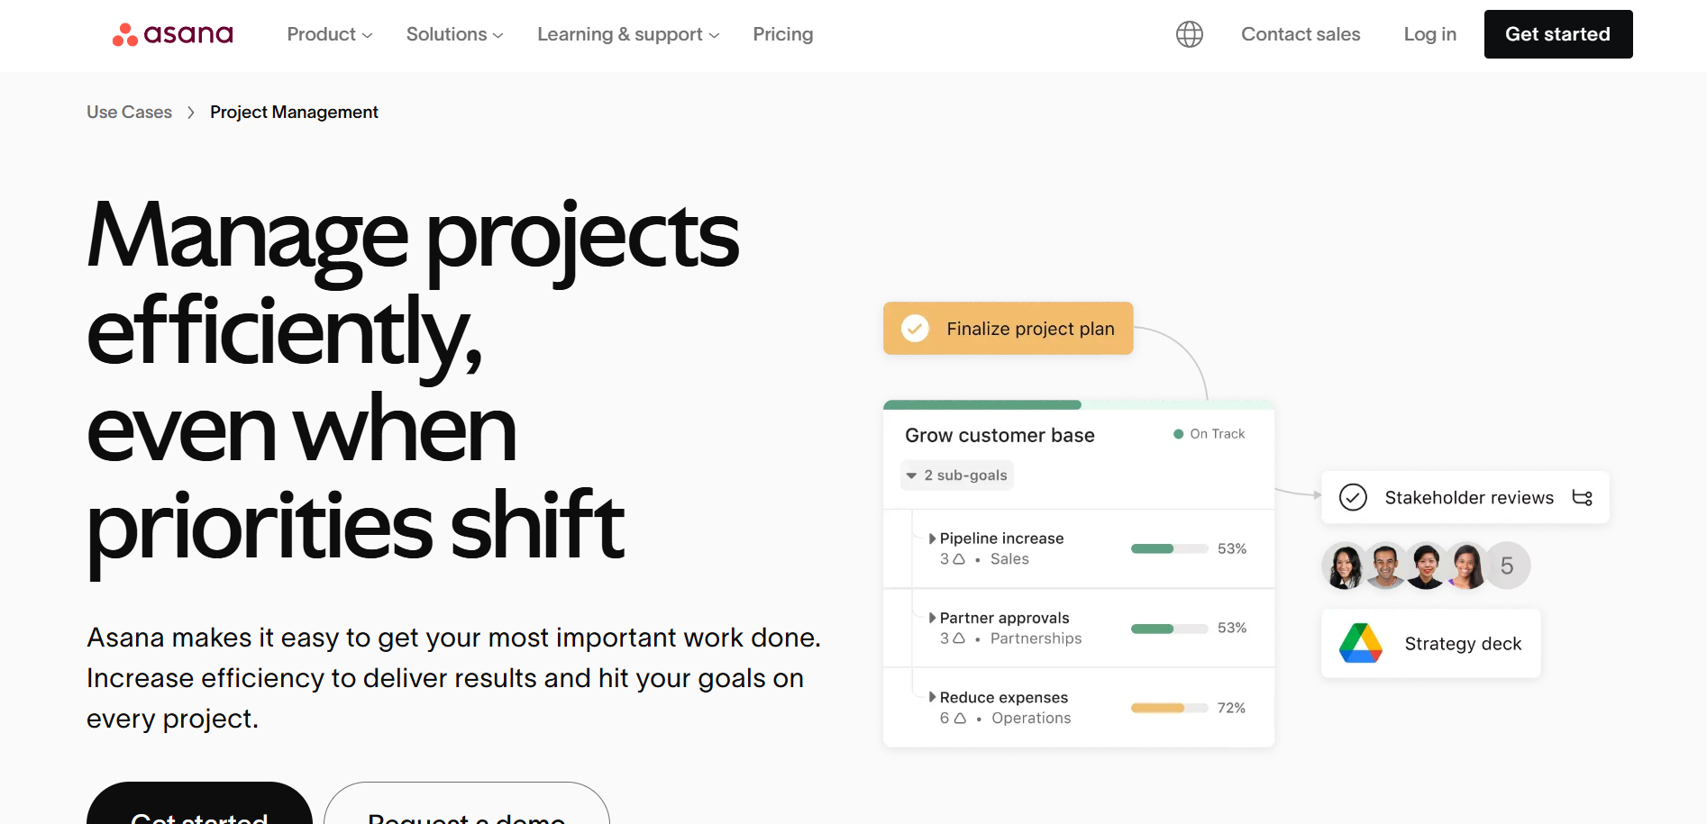Click the Get started button in header

click(1557, 34)
